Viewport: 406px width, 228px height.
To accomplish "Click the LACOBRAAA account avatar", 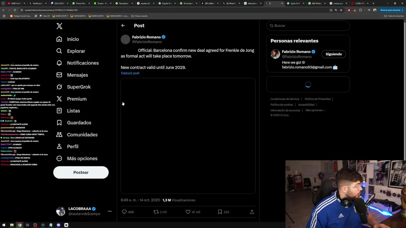I will click(61, 211).
